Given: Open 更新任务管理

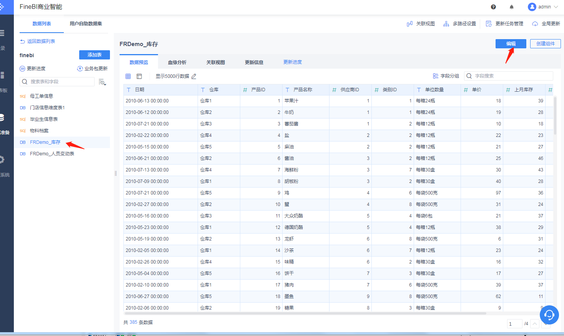Looking at the screenshot, I should (504, 24).
